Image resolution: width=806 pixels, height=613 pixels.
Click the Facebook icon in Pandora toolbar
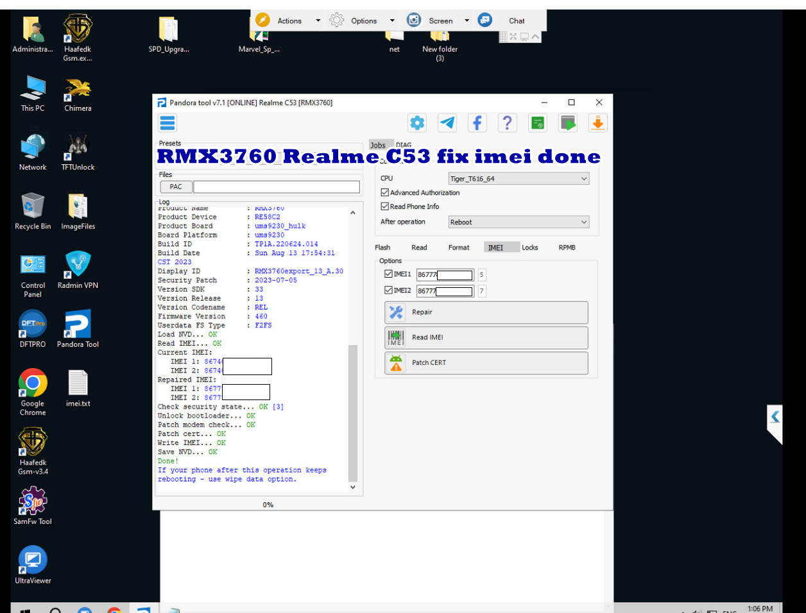click(477, 122)
